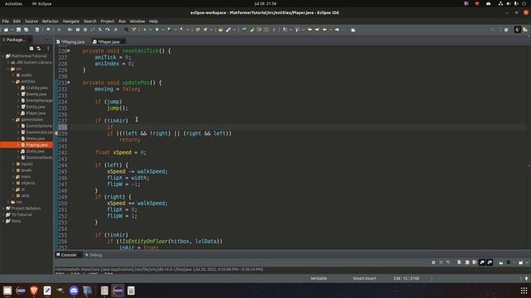The height and width of the screenshot is (298, 531).
Task: Expand the JRE System Library node
Action: (x=8, y=63)
